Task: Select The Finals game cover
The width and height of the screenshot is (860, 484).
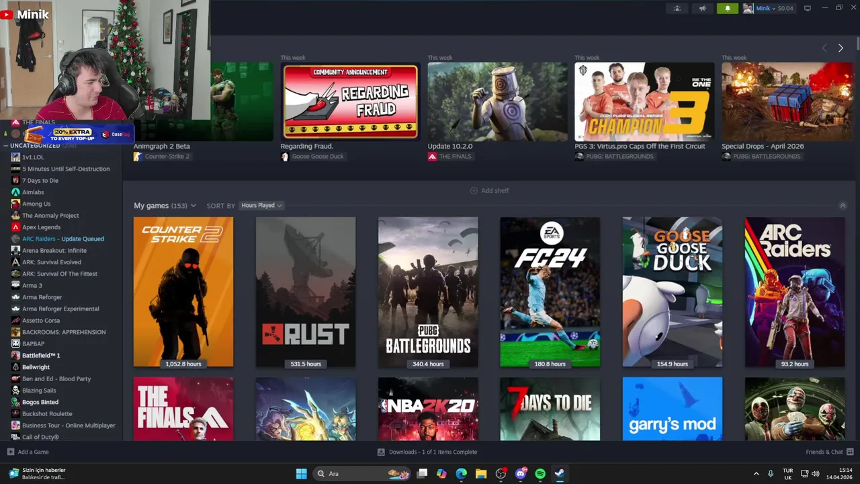Action: tap(183, 409)
